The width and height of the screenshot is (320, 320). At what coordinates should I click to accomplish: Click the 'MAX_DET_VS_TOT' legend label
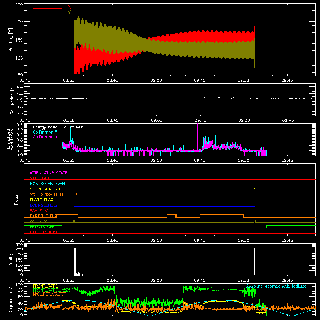[x=50, y=294]
